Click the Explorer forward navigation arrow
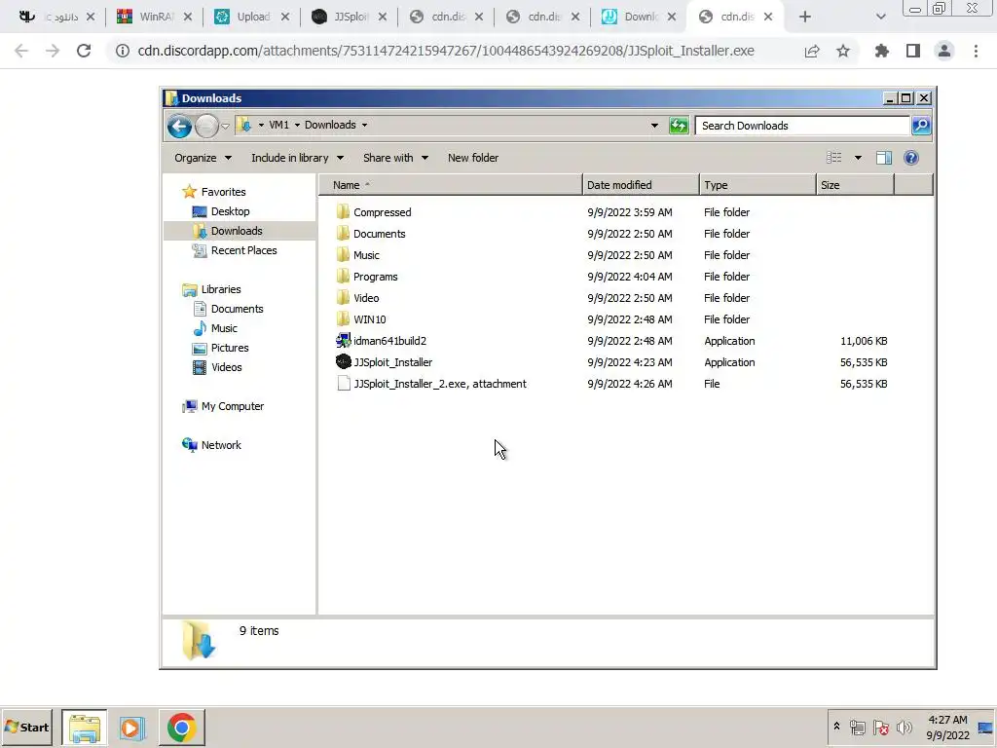 point(206,126)
